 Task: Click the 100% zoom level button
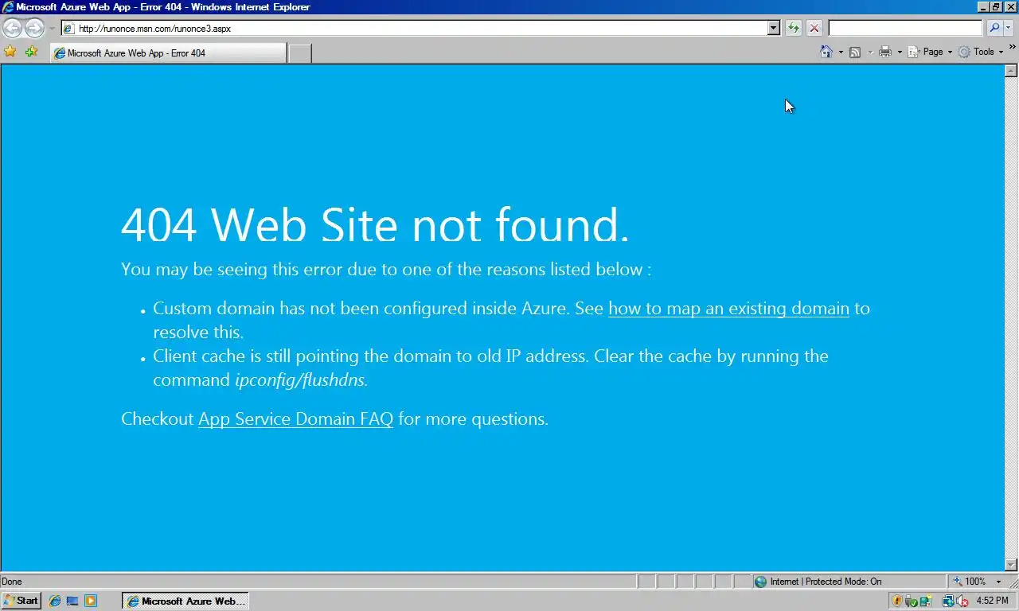[970, 582]
